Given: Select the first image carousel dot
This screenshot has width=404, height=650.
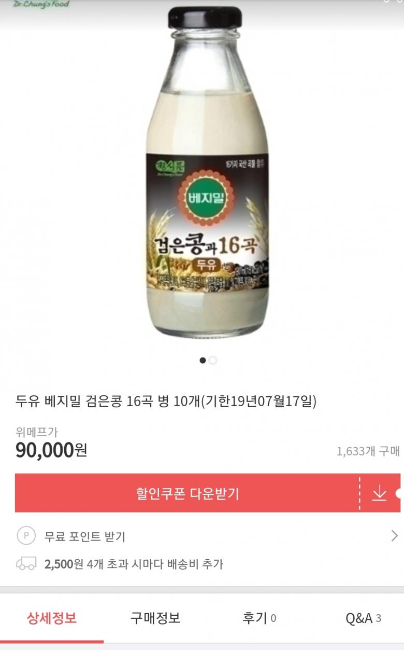Looking at the screenshot, I should 203,360.
